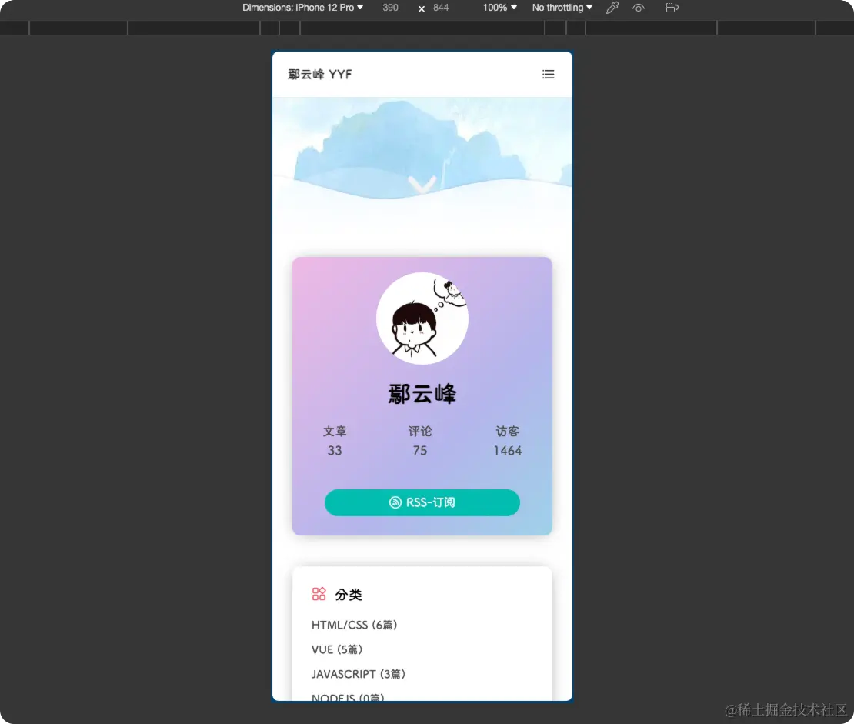Open the VUE (5篇) category
The image size is (854, 724).
coord(337,649)
